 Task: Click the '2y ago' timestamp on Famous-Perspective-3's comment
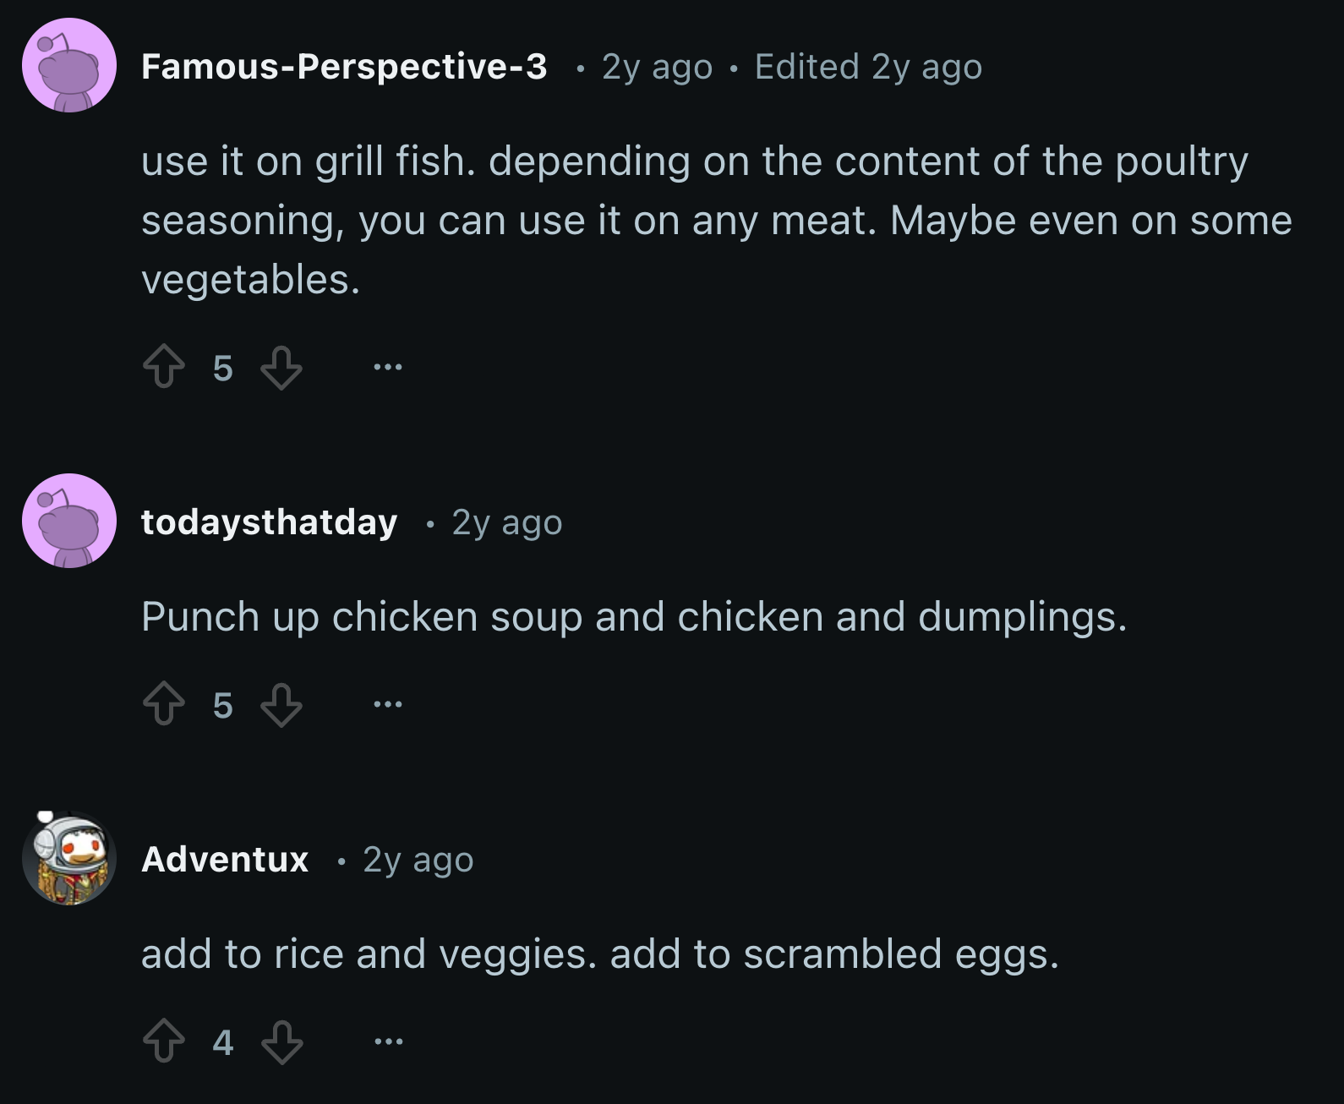[657, 67]
